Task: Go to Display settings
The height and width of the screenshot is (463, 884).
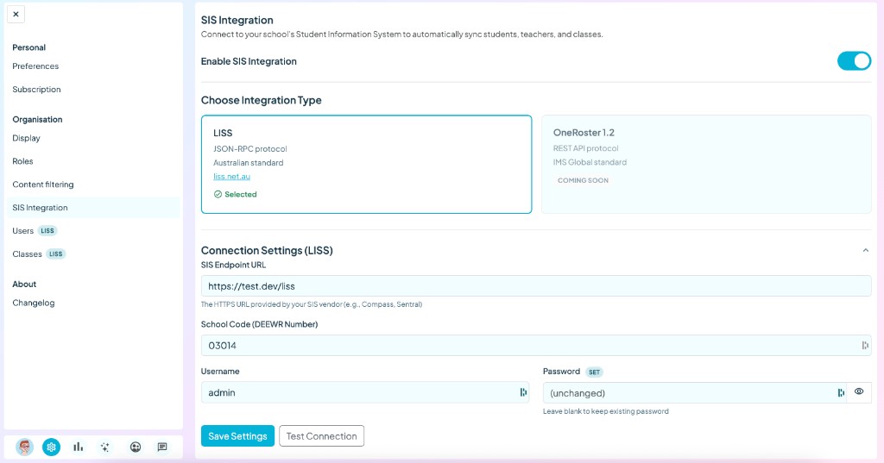Action: coord(27,138)
